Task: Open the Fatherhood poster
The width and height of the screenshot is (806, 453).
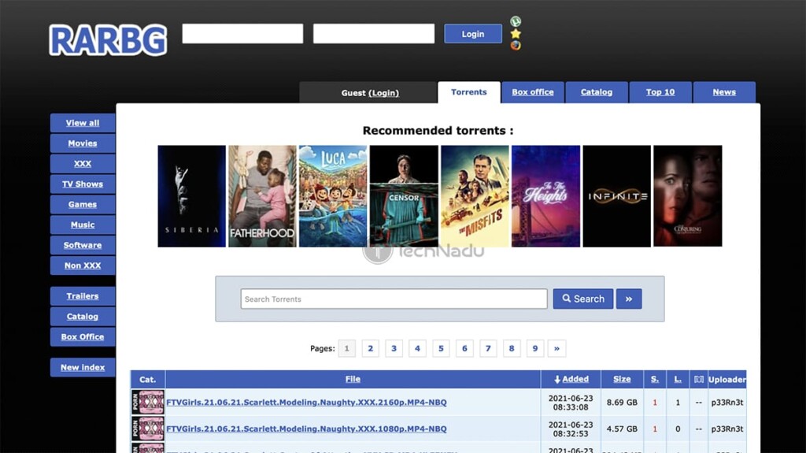Action: tap(262, 196)
